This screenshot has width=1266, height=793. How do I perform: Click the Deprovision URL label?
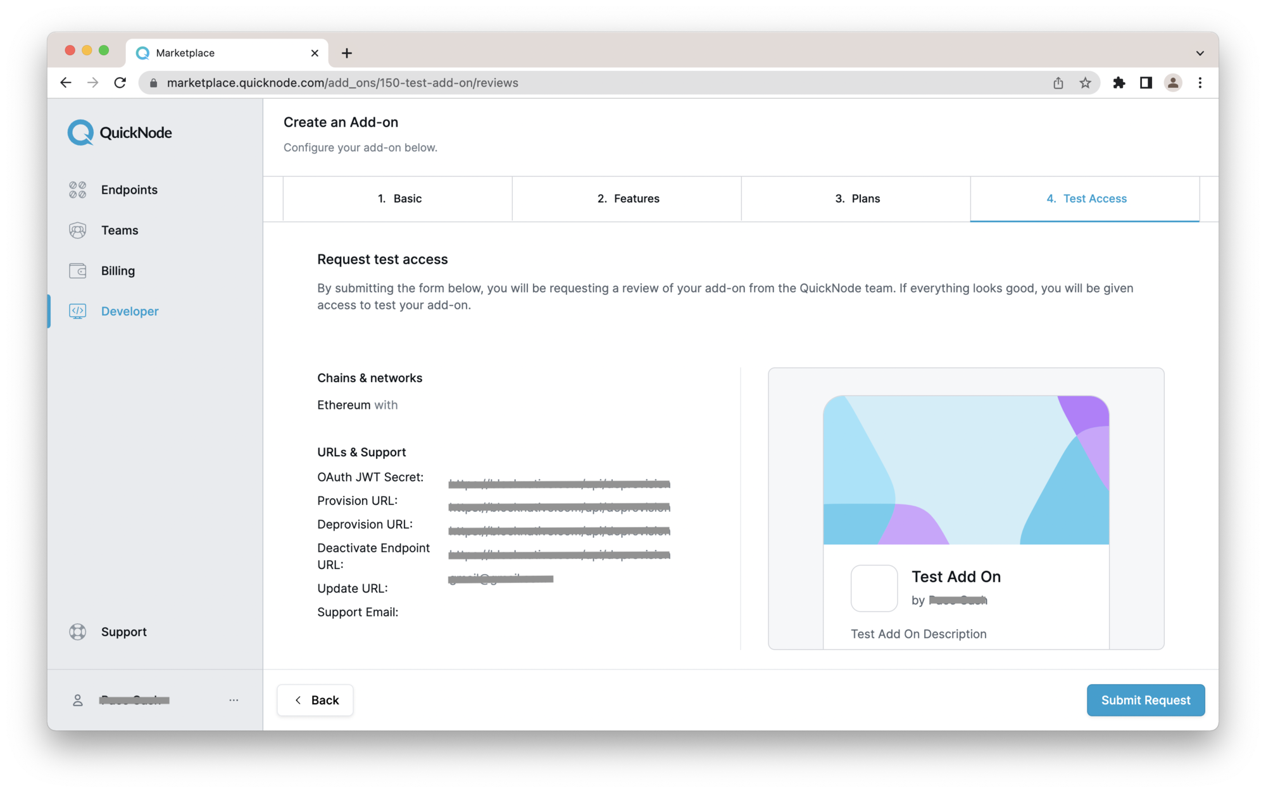tap(365, 524)
